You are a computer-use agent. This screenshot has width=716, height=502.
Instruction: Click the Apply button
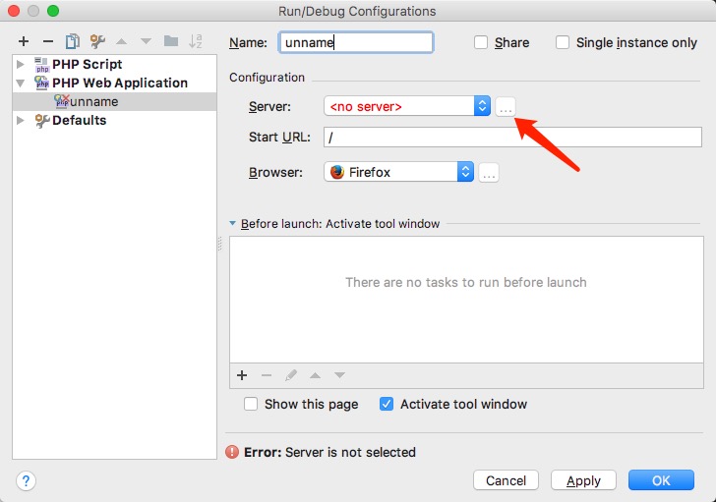[583, 480]
